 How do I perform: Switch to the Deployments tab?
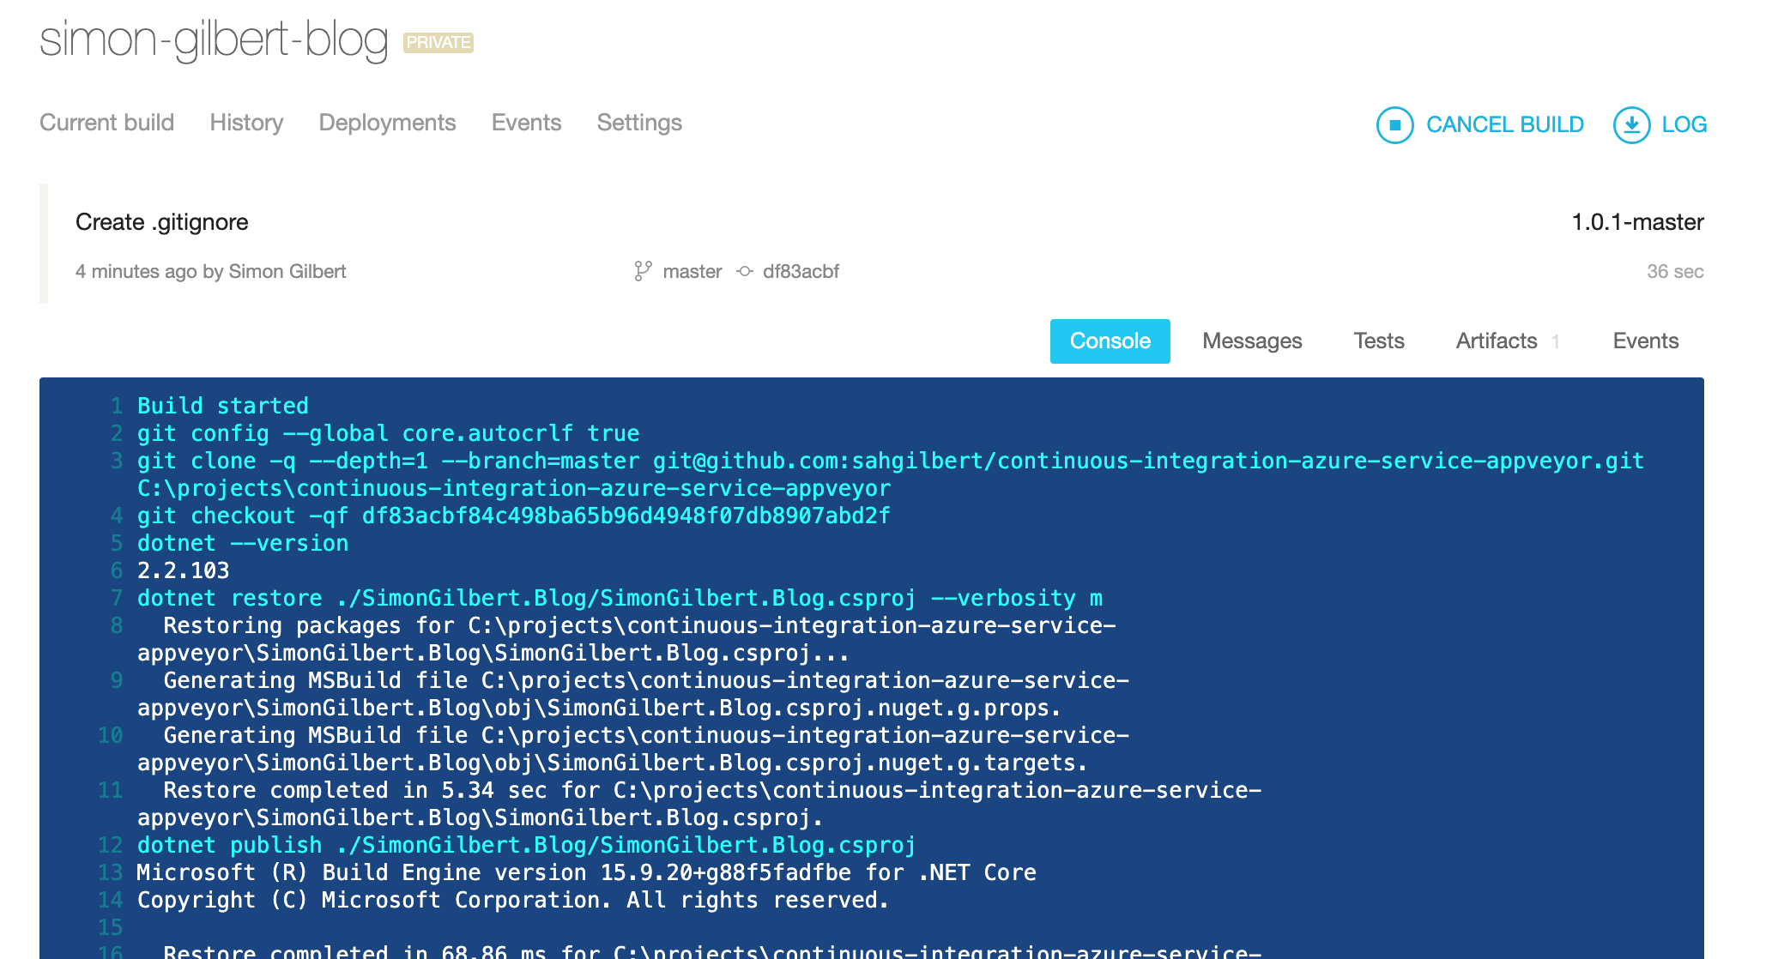click(x=387, y=123)
